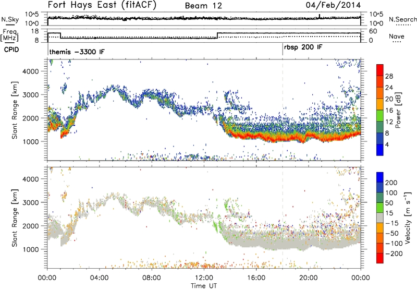Viewport: 417px width, 289px height.
Task: Click the 'Freq. [MHz]' axis label
Action: [9, 35]
